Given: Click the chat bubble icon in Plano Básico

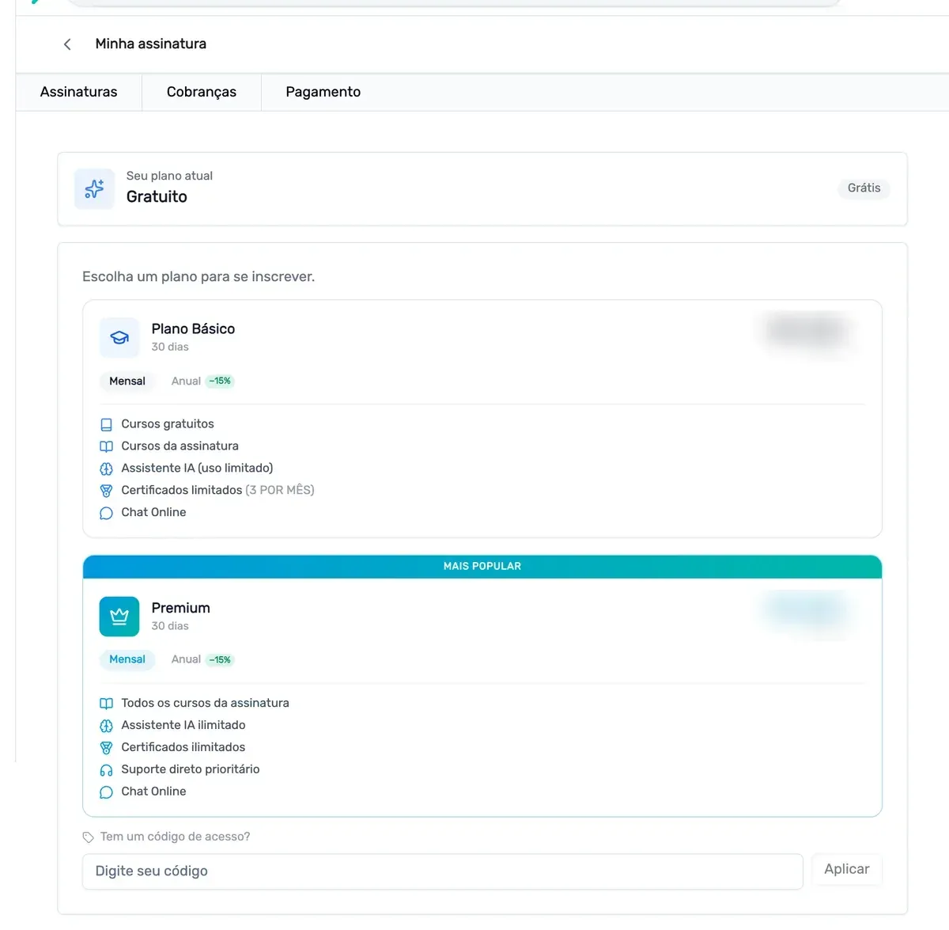Looking at the screenshot, I should [x=106, y=513].
